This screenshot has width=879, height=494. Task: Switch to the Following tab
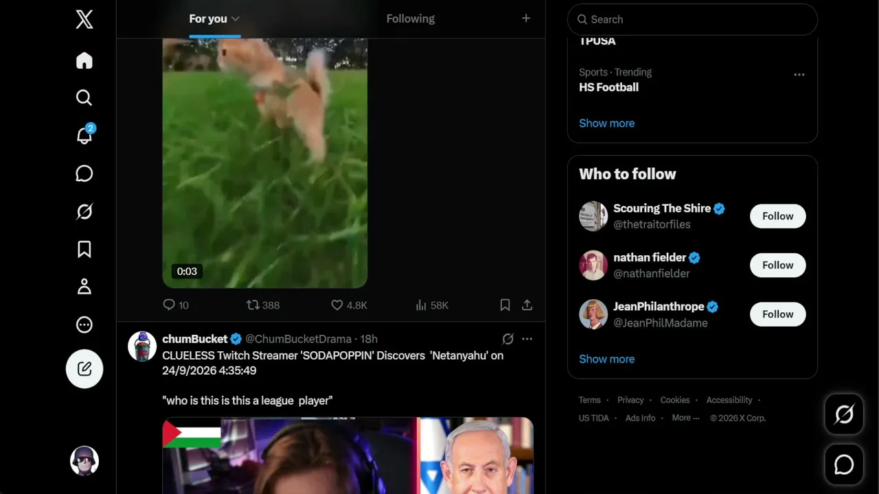click(x=410, y=19)
